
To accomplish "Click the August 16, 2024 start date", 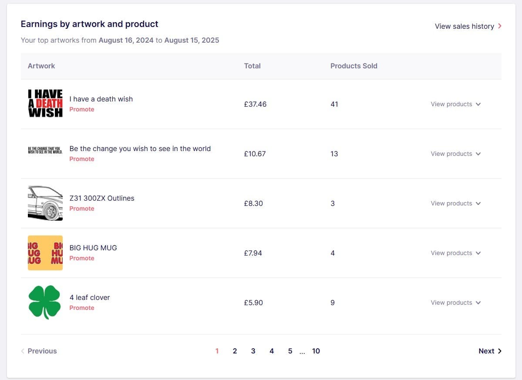I will point(126,40).
